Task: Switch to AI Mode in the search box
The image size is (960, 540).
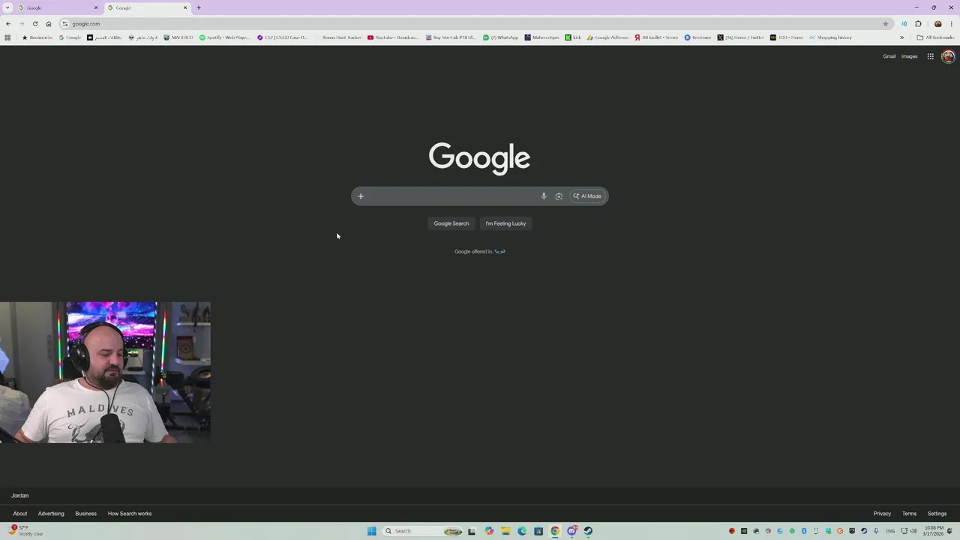Action: pos(587,196)
